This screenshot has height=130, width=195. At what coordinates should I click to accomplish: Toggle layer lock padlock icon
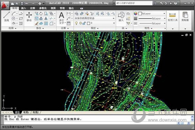[84, 23]
